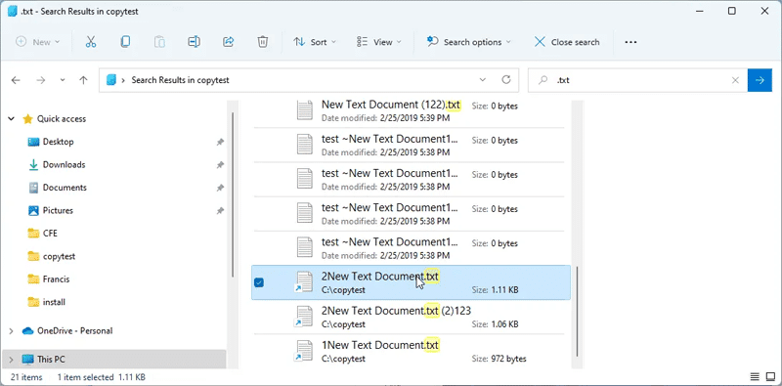This screenshot has width=782, height=386.
Task: Click the Refresh icon
Action: coord(506,80)
